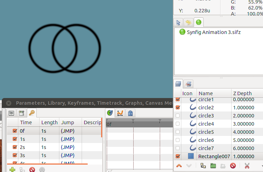Screen dimensions: 263x172
Task: Enable the circle5 layer checkbox
Action: [177, 132]
